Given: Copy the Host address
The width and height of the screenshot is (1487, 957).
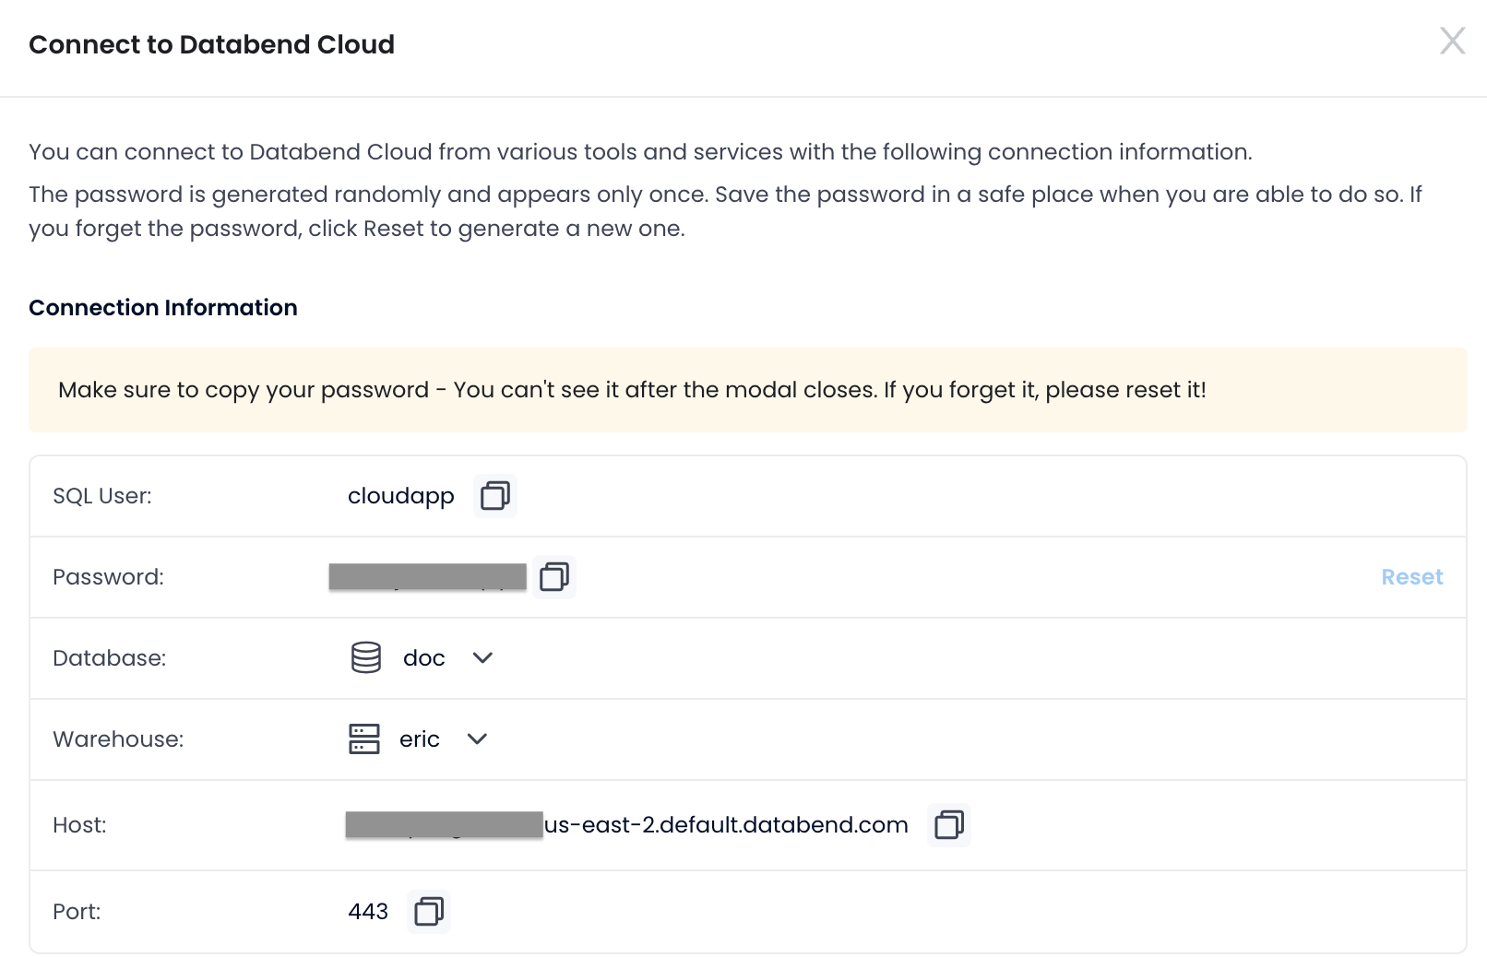Looking at the screenshot, I should pos(949,824).
